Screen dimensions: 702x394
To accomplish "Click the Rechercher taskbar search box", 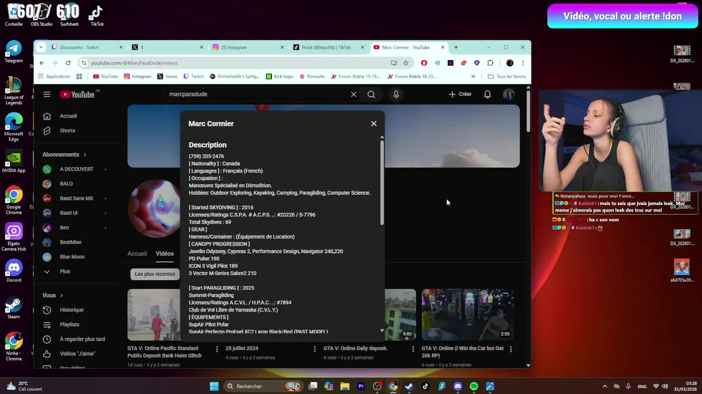I will tap(263, 386).
